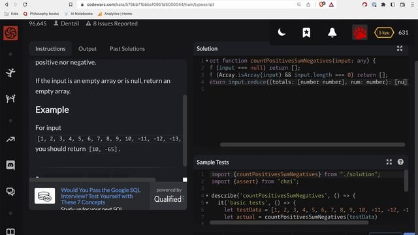Open the Sample Tests help question icon
The image size is (418, 235).
400,162
